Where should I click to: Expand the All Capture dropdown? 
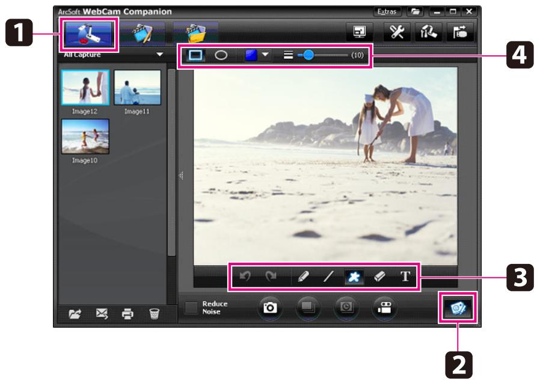159,54
